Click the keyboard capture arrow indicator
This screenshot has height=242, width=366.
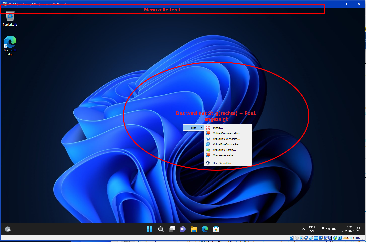click(340, 238)
